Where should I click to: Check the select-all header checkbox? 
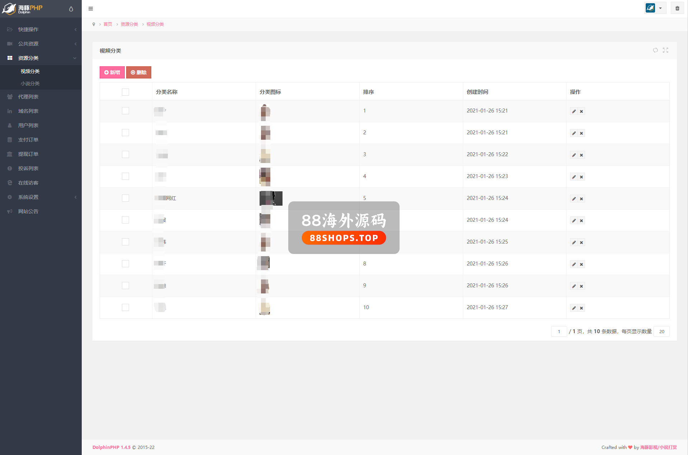[125, 92]
